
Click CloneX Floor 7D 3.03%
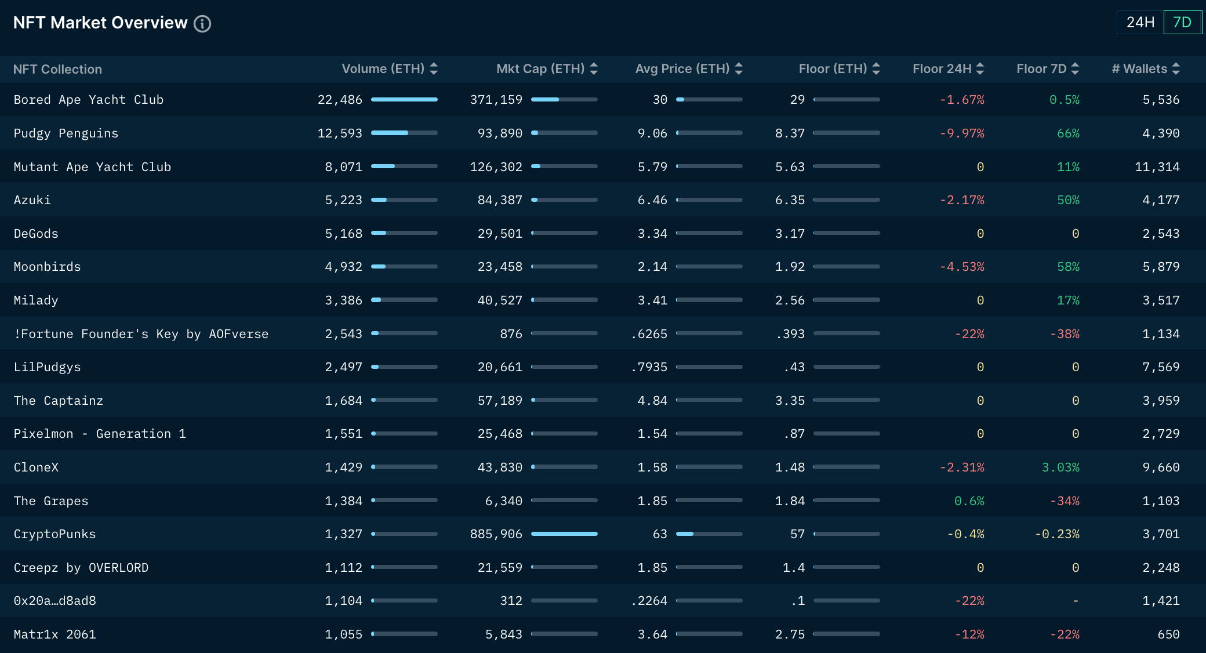[1060, 467]
